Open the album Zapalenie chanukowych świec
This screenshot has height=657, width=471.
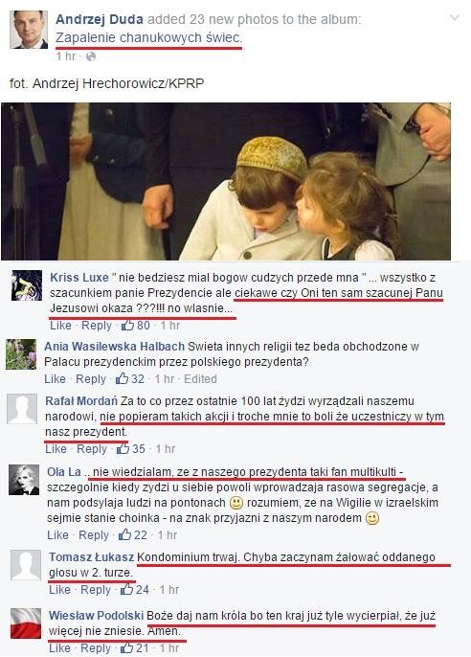tap(149, 37)
